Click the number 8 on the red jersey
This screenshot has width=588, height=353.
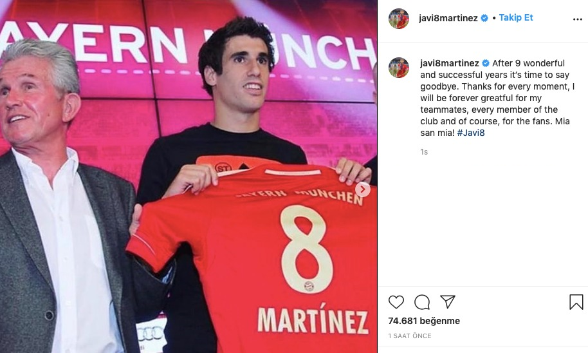(306, 249)
